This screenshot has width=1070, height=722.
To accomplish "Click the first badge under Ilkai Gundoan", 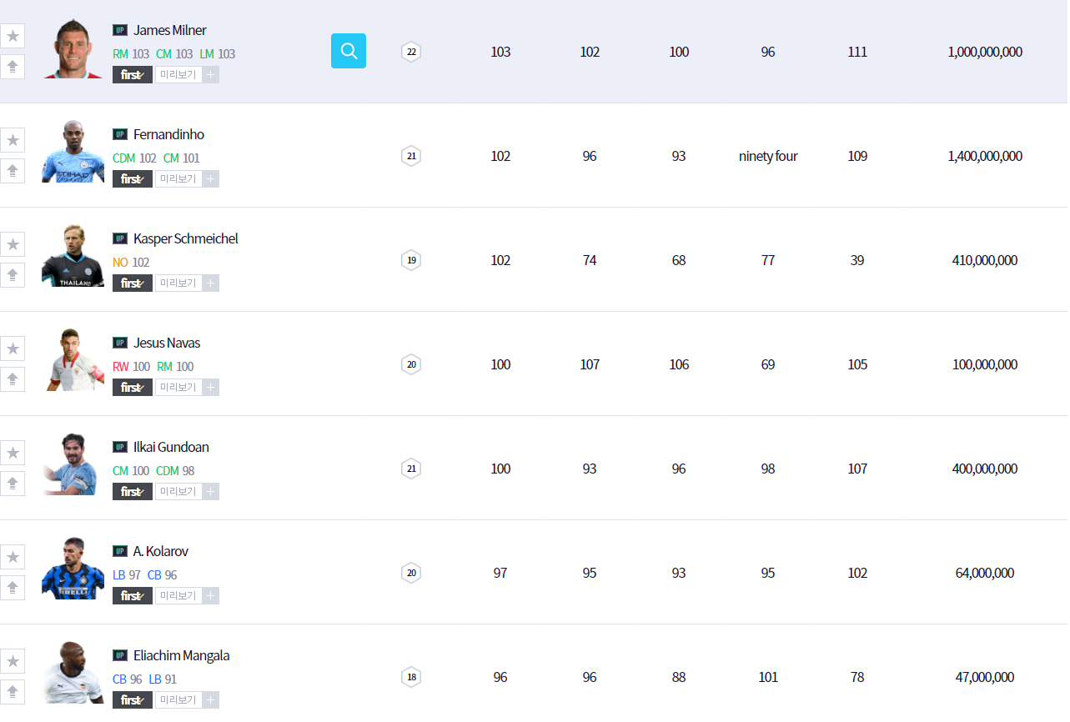I will pyautogui.click(x=132, y=492).
